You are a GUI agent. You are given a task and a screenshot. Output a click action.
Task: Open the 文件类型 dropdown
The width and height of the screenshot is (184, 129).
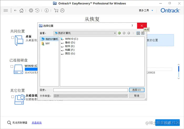tap(91, 96)
